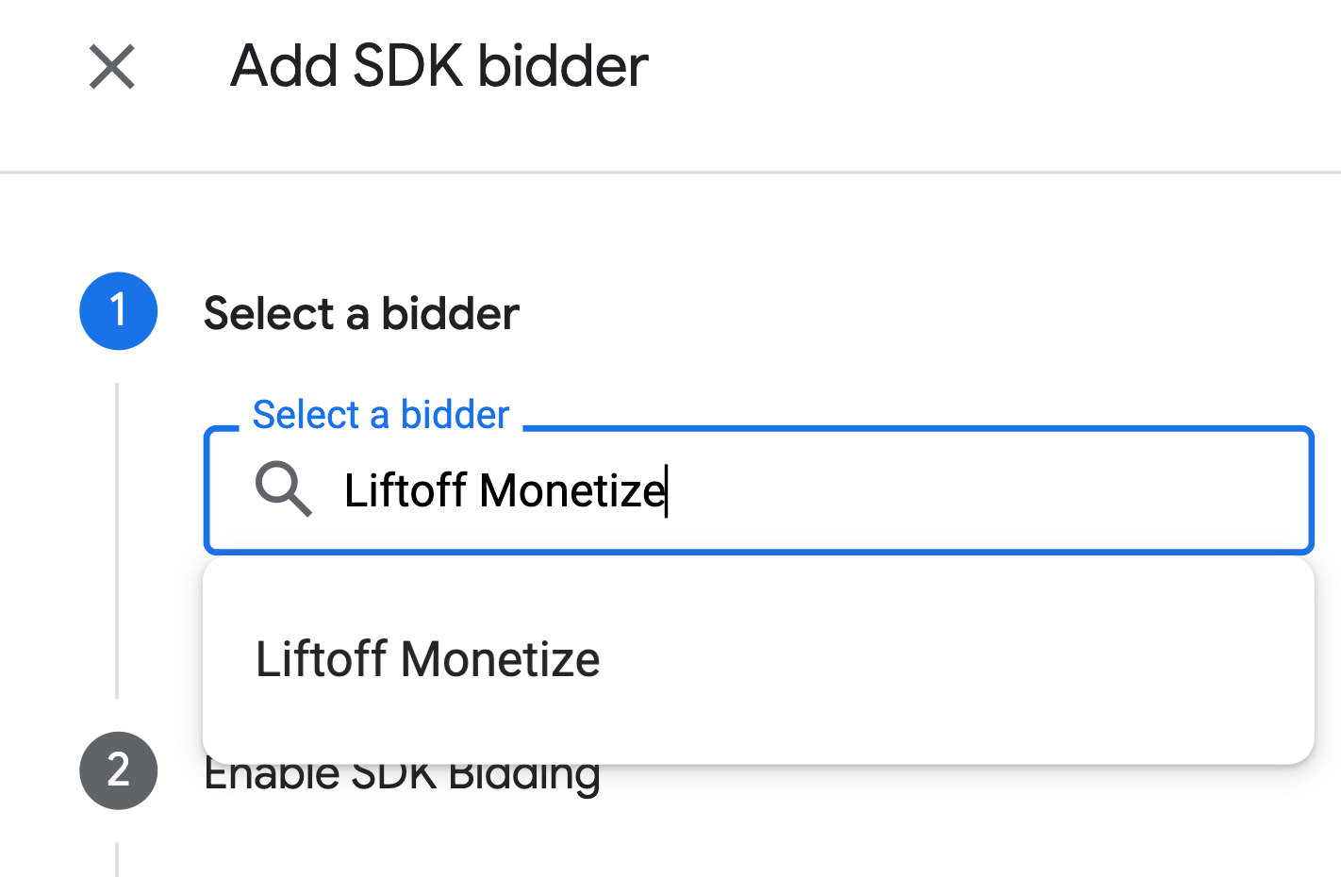The height and width of the screenshot is (877, 1341).
Task: Click the blue step 1 circle
Action: pyautogui.click(x=118, y=311)
